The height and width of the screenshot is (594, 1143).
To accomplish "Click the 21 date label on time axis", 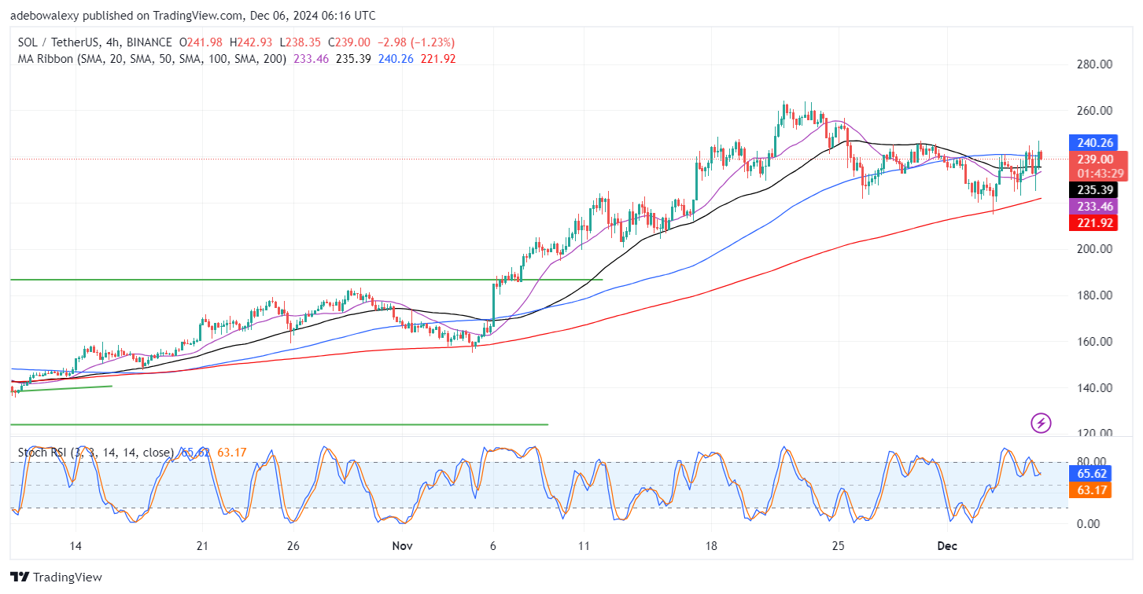I will coord(202,546).
